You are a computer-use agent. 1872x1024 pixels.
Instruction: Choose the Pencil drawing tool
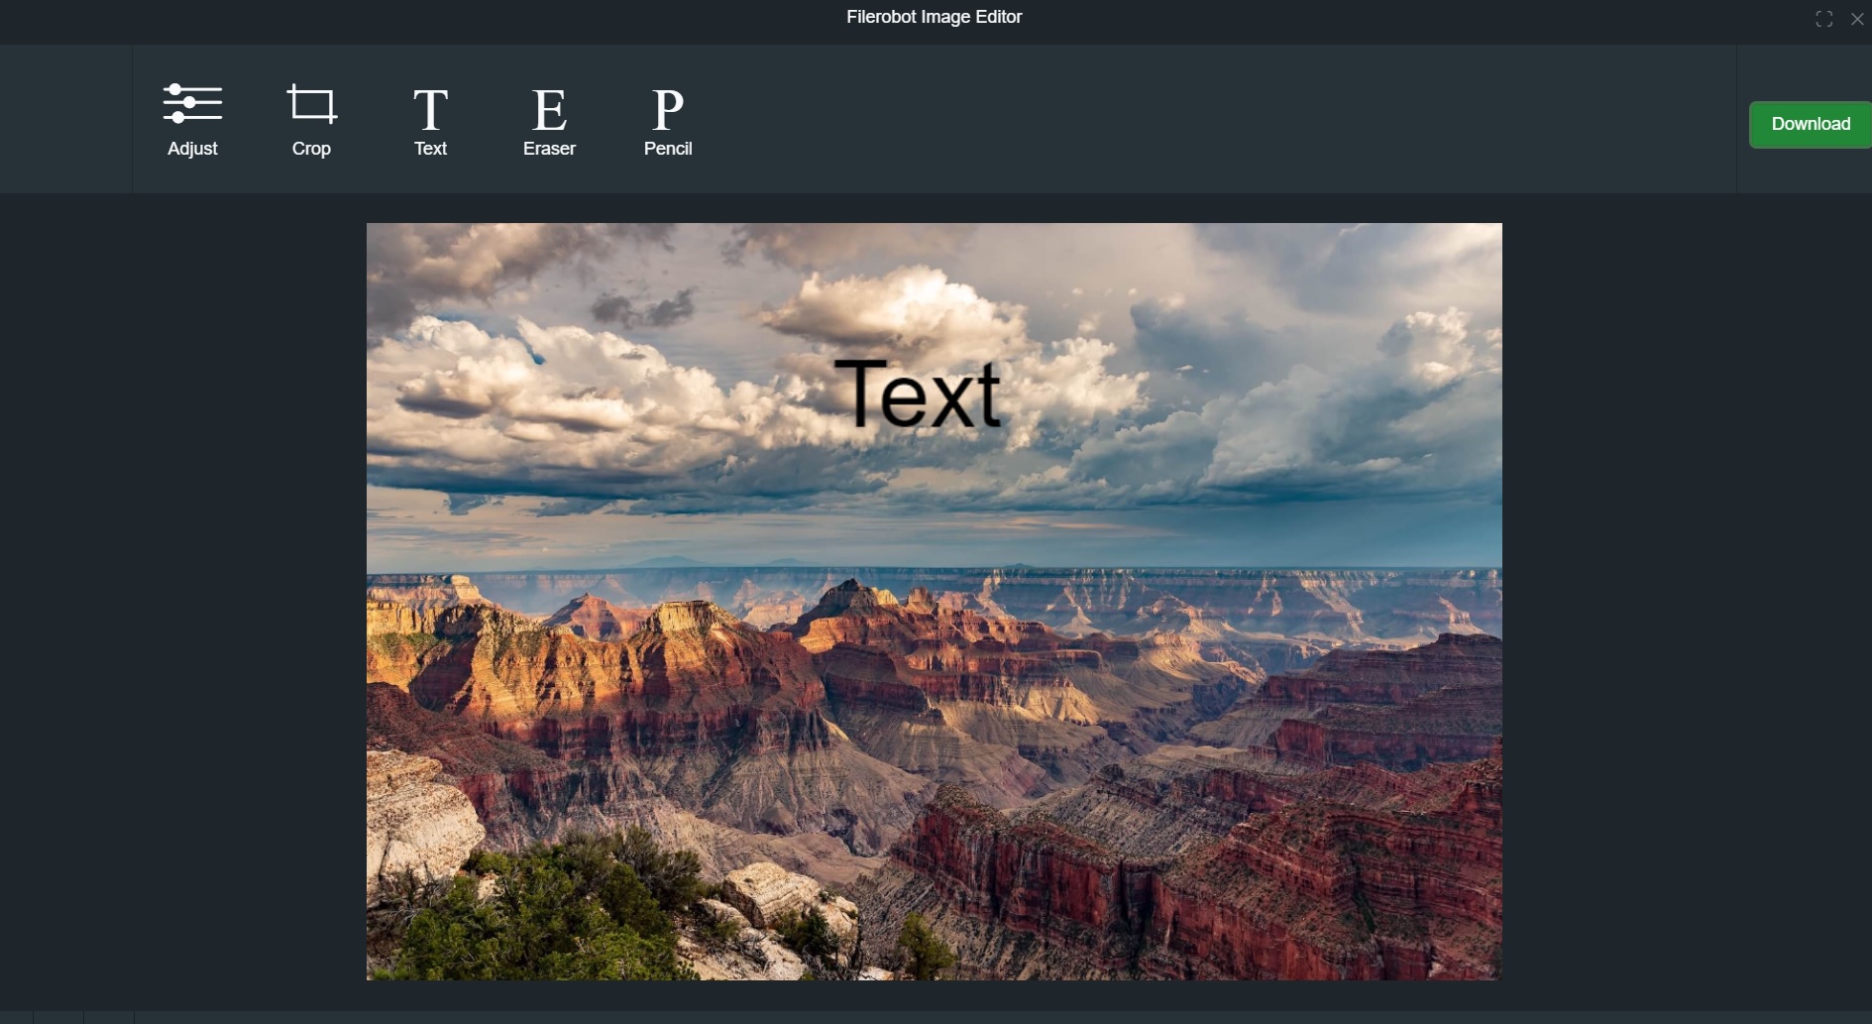pos(668,120)
